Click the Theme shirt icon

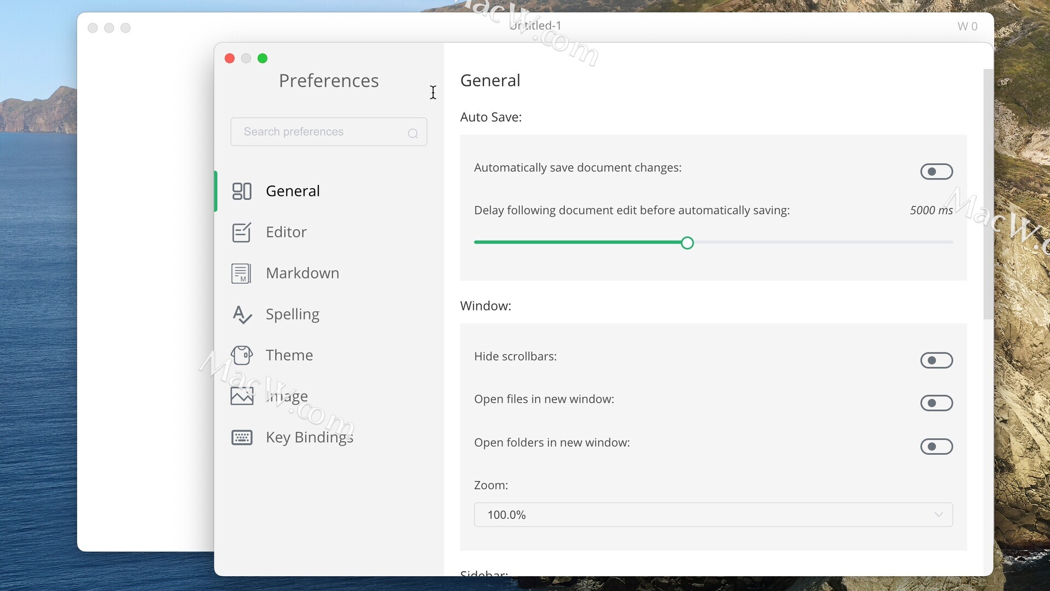[241, 355]
